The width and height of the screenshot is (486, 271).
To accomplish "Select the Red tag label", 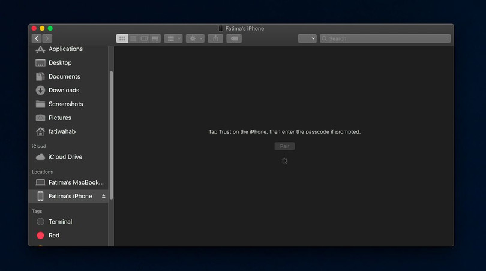I will [54, 236].
